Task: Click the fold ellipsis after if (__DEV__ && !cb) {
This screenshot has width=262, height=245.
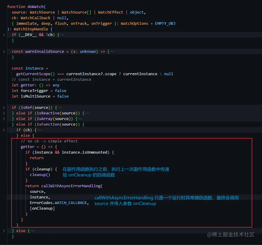Action: [x=62, y=35]
